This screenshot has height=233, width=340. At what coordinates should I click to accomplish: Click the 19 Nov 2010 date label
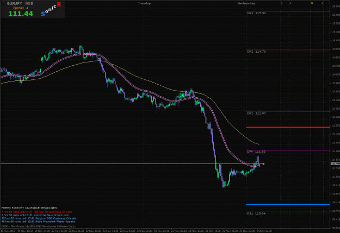point(8,231)
